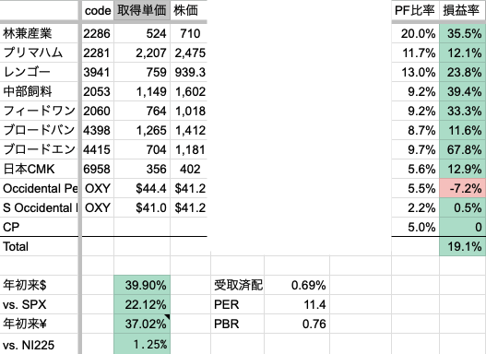Click acquisition price 524
The width and height of the screenshot is (486, 354).
(142, 33)
